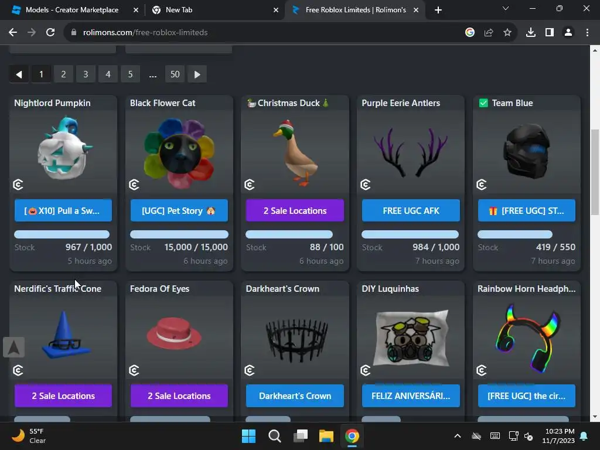Open the Chrome profile icon
600x450 pixels.
(x=568, y=33)
